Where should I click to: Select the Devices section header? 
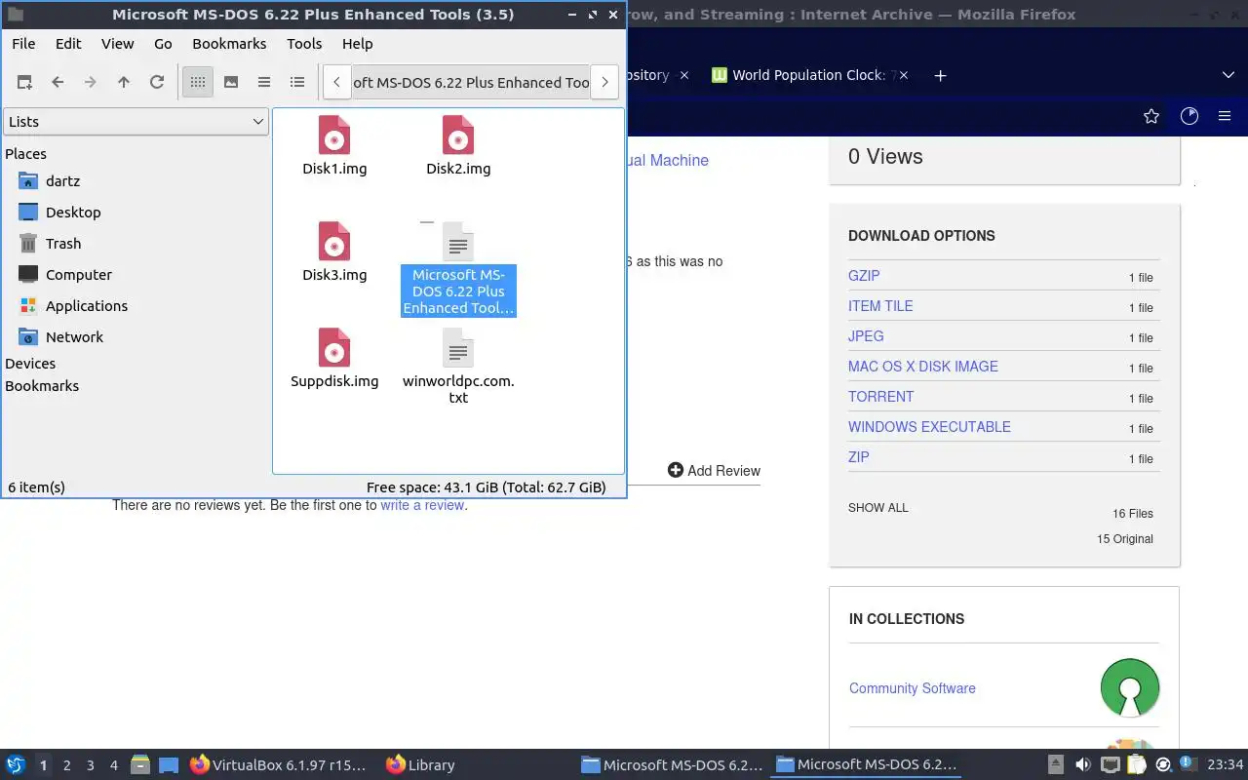pyautogui.click(x=30, y=364)
